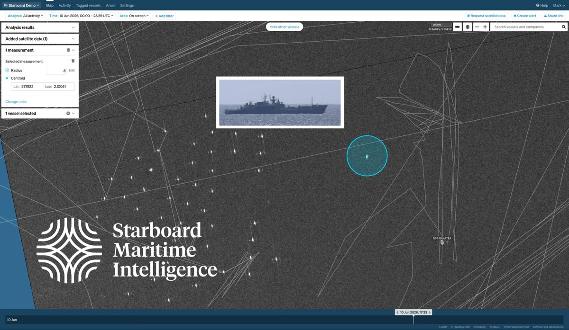Step timeline back with left arrow
This screenshot has height=330, width=569.
point(397,312)
